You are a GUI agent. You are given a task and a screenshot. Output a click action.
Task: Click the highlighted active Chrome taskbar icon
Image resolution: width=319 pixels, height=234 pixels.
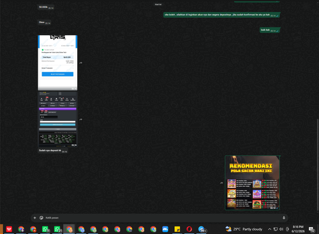point(69,229)
